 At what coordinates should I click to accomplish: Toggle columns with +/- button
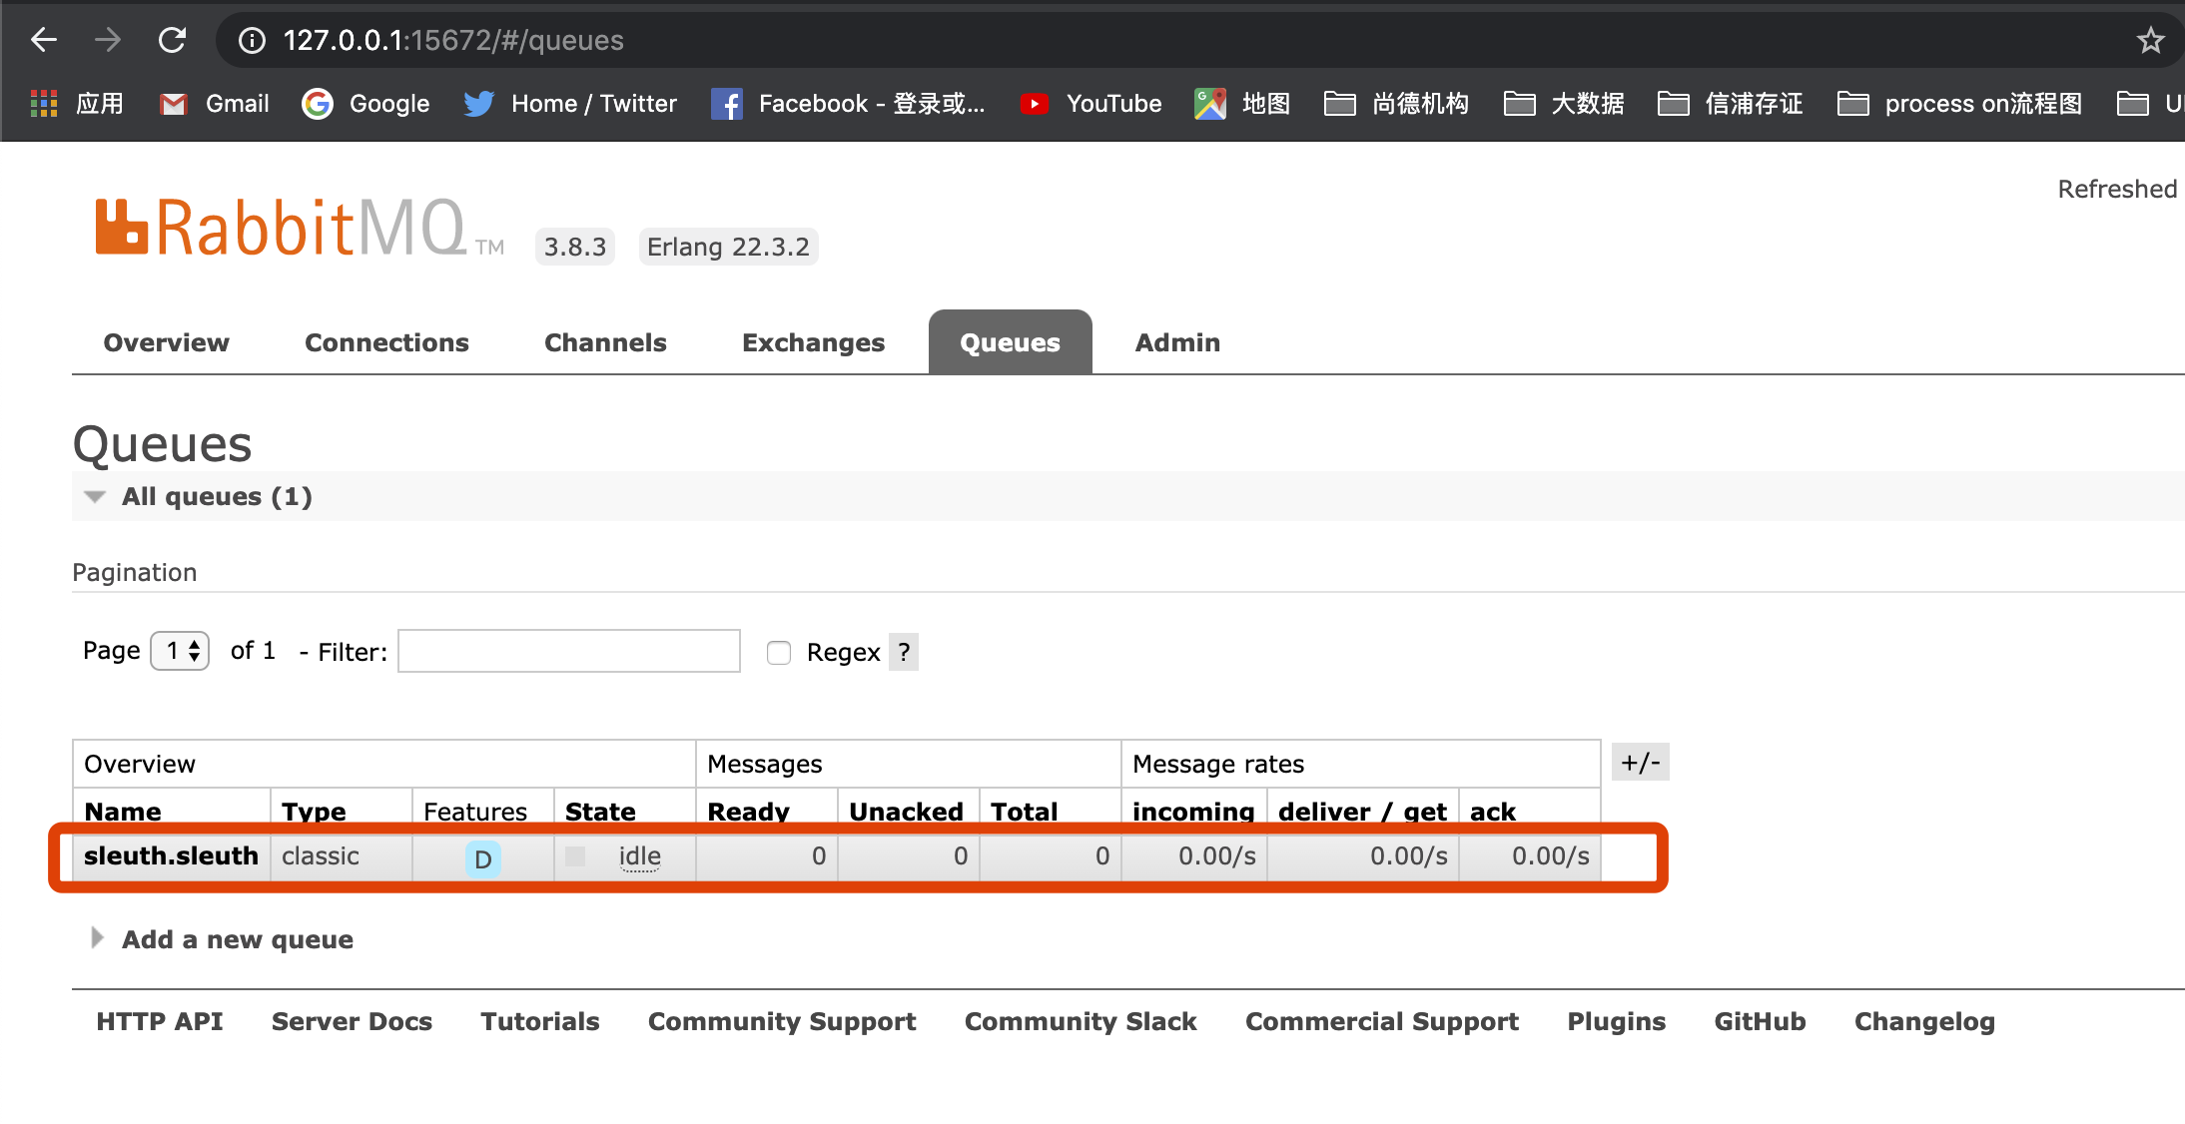click(1640, 763)
